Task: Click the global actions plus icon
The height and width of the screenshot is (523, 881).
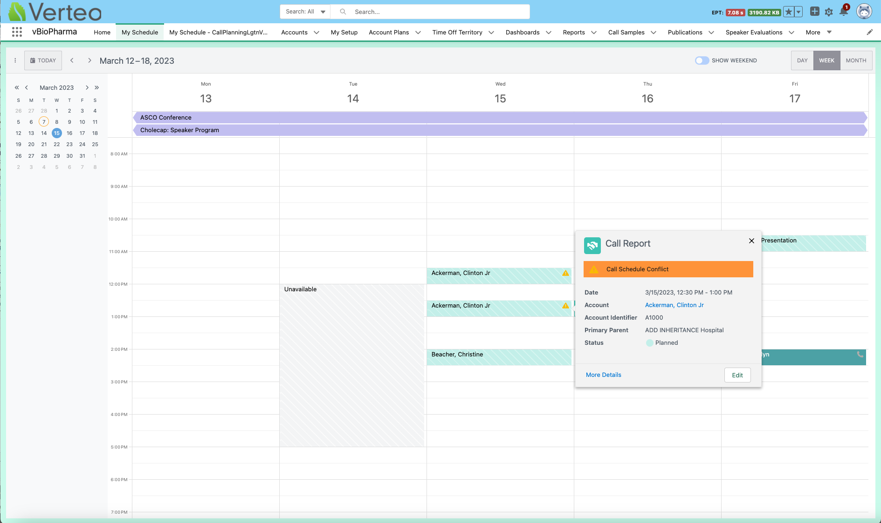Action: click(x=814, y=12)
